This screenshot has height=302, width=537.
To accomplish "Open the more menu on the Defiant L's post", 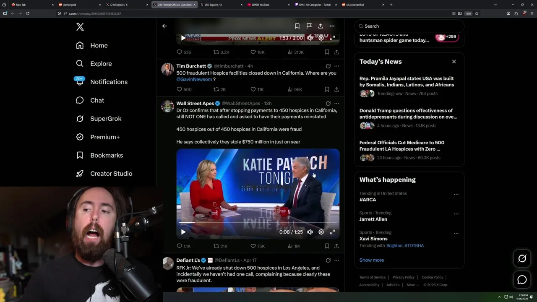I will click(x=336, y=260).
